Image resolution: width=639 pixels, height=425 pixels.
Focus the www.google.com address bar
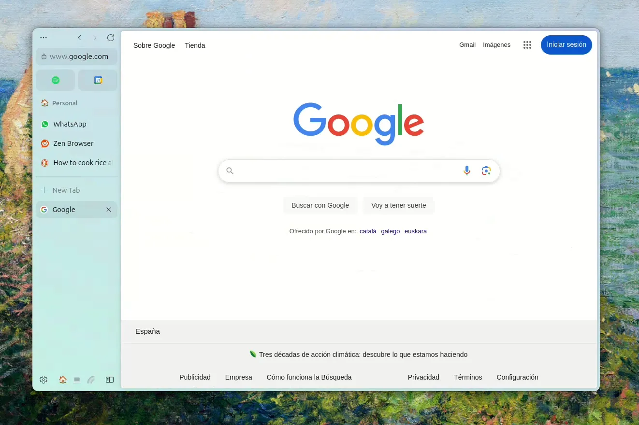[x=76, y=57]
